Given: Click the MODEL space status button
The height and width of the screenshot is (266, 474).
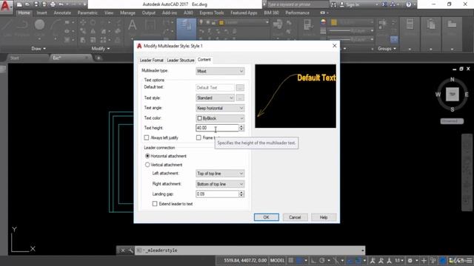Looking at the screenshot, I should (277, 261).
